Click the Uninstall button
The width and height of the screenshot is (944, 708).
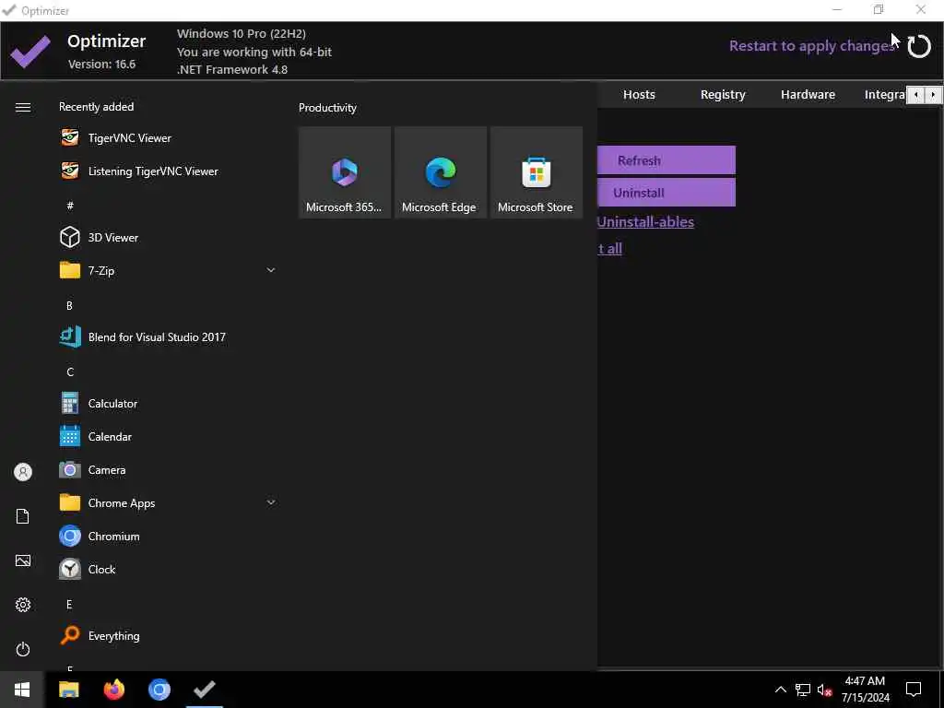point(667,193)
